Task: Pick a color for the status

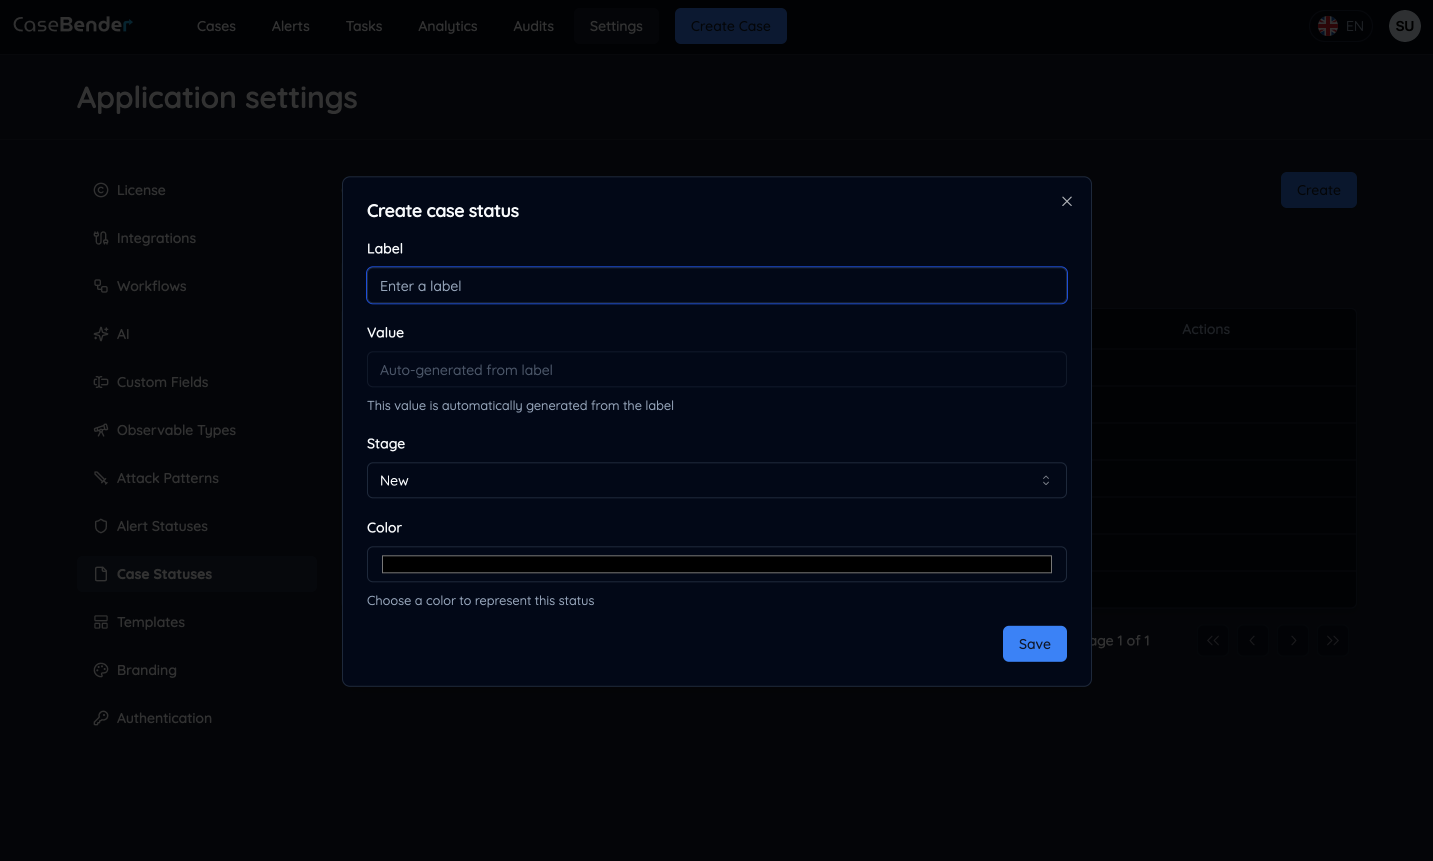Action: (716, 563)
